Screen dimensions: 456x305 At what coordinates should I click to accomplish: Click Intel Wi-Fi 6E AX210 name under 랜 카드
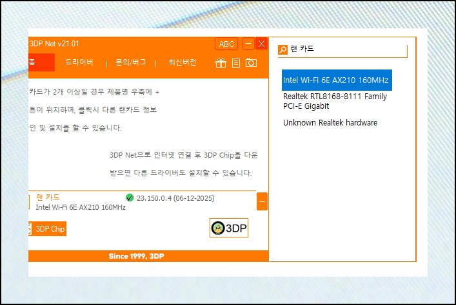81,207
